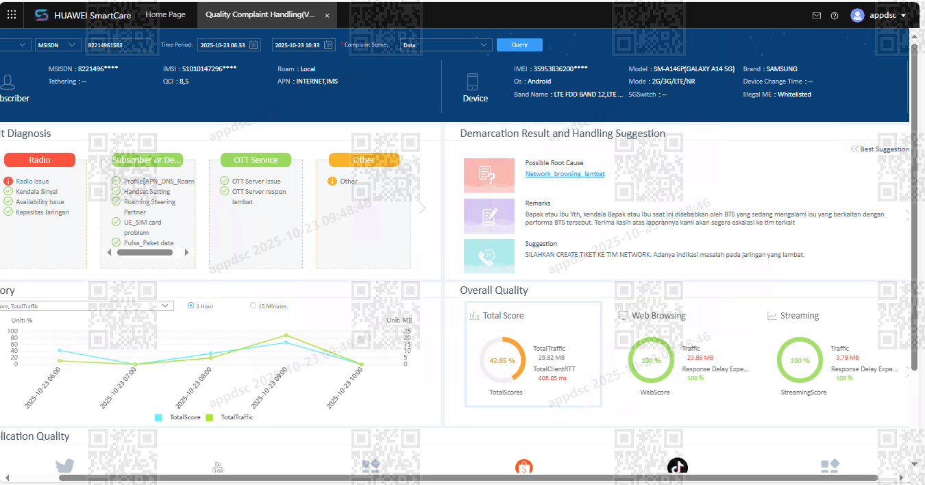The height and width of the screenshot is (485, 925).
Task: Select the Shopee application icon
Action: click(524, 467)
